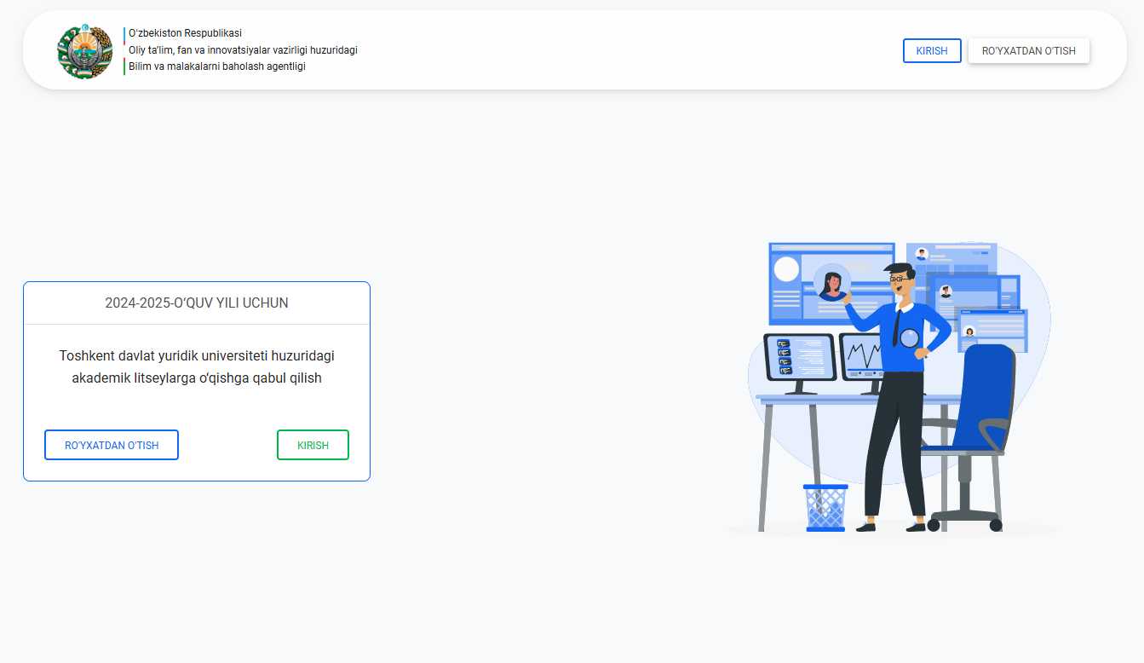Click Oliy ta'lim, fan va innovatsiyalar line
The image size is (1144, 663).
(243, 50)
